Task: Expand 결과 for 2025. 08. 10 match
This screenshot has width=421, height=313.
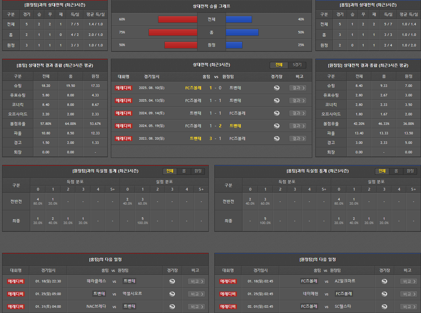Action: (x=297, y=88)
